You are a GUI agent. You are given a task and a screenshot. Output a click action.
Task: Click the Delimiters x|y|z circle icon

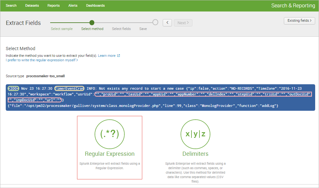[195, 134]
